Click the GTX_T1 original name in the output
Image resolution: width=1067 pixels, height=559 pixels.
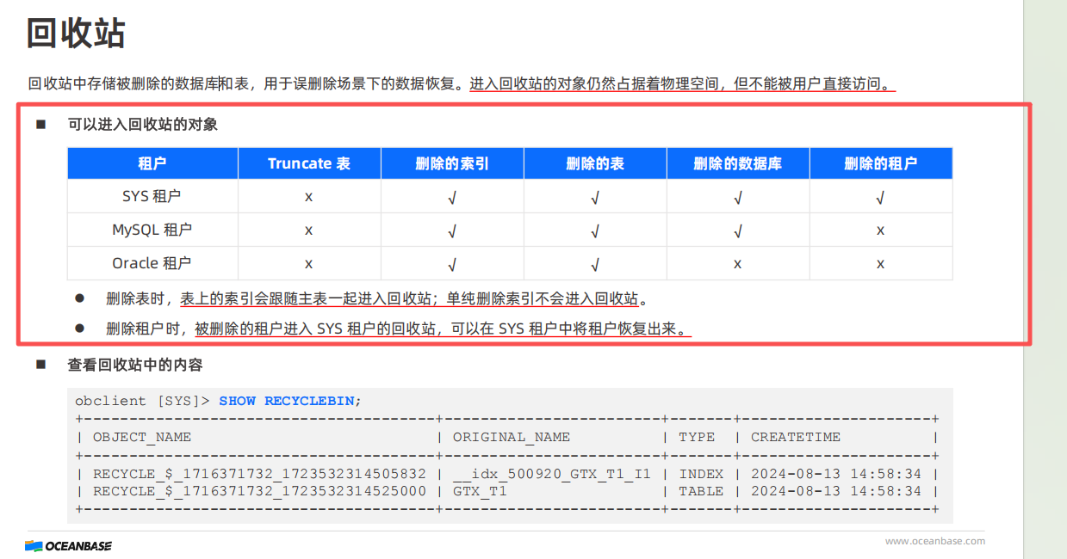tap(480, 491)
